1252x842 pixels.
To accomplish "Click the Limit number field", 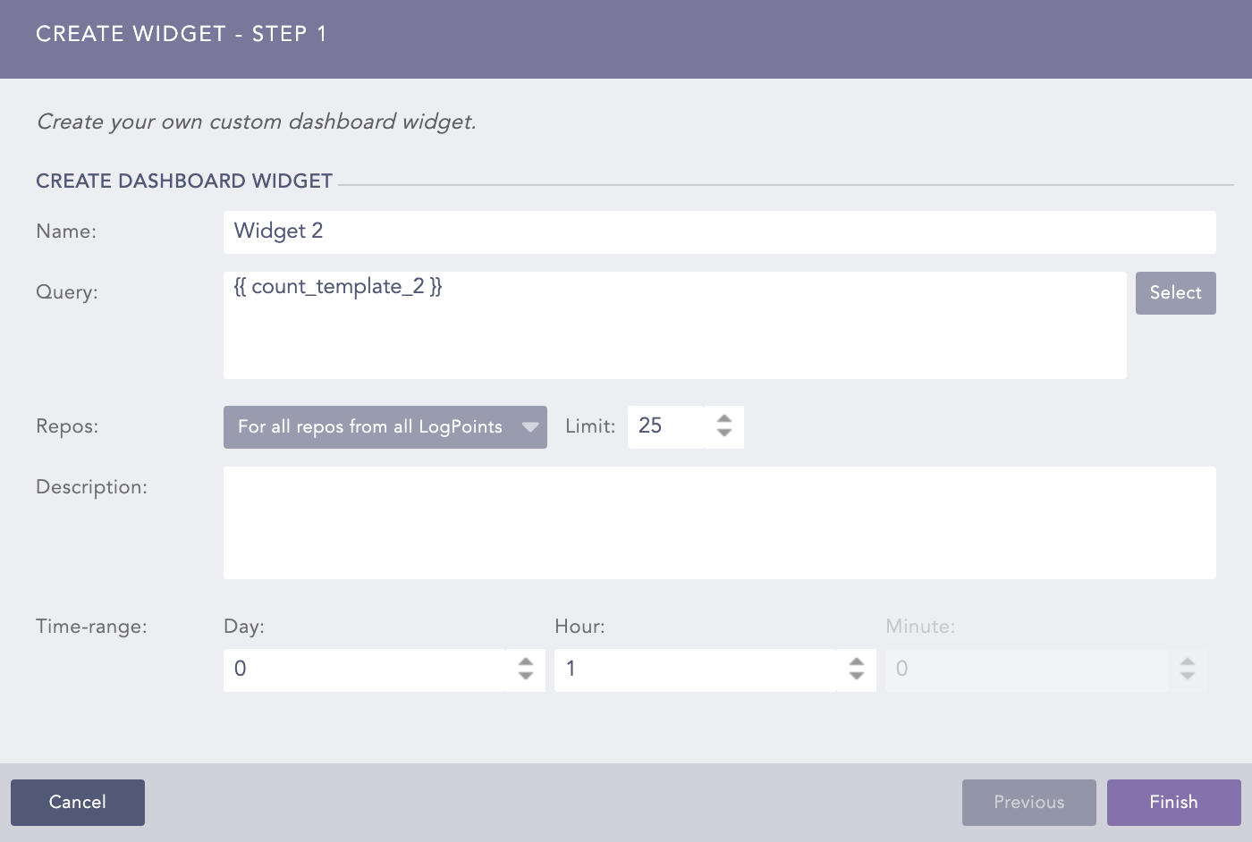I will (666, 426).
